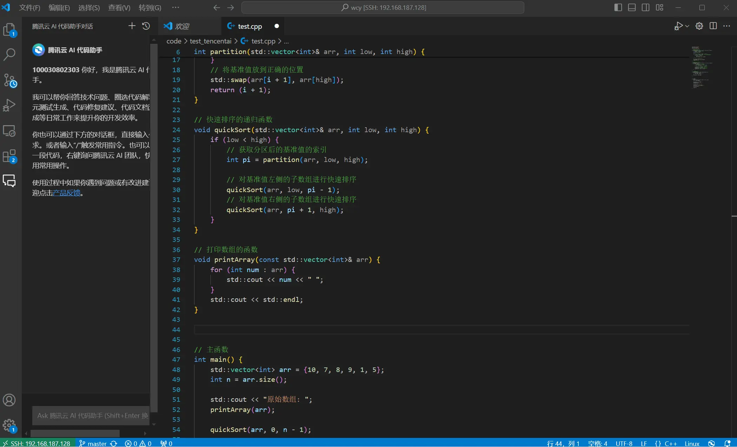737x447 pixels.
Task: Go back in navigation history
Action: tap(217, 7)
